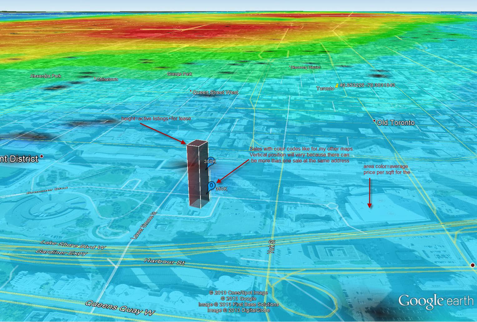Click the Old Toronto place label

tap(396, 122)
